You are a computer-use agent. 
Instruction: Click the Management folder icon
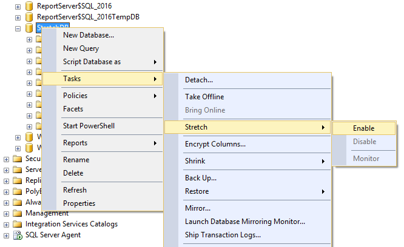pos(17,213)
